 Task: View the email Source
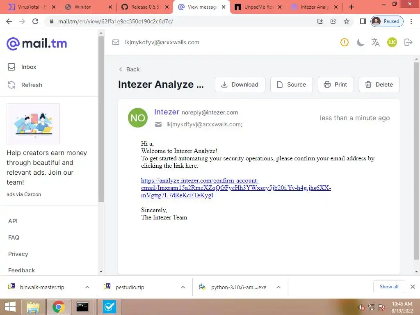pyautogui.click(x=292, y=84)
